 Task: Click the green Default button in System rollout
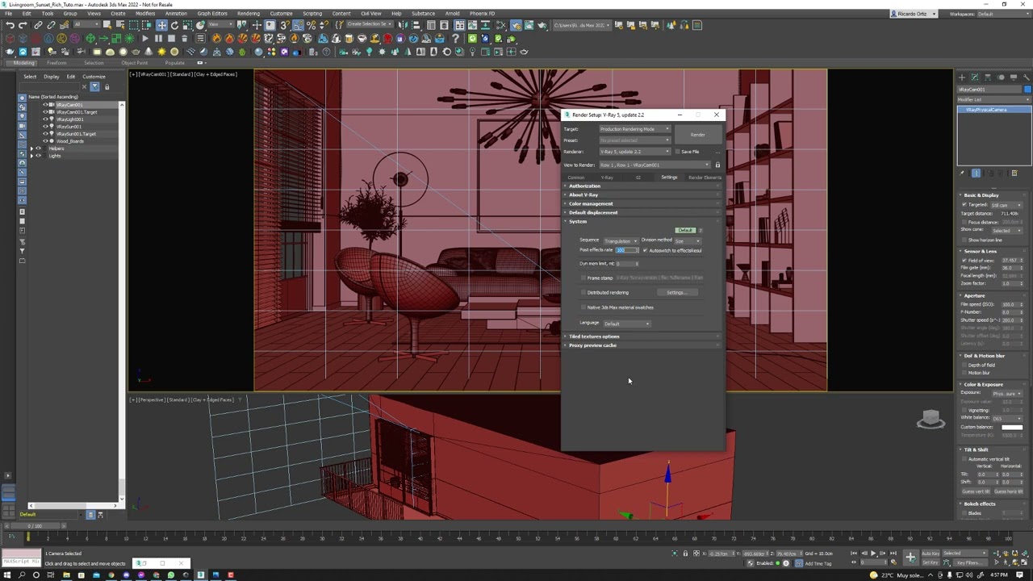[x=686, y=230]
